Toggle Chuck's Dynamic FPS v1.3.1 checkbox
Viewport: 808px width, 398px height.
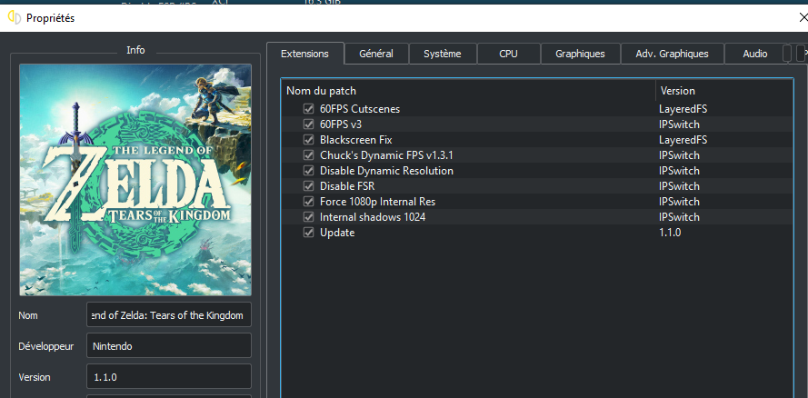pyautogui.click(x=309, y=155)
